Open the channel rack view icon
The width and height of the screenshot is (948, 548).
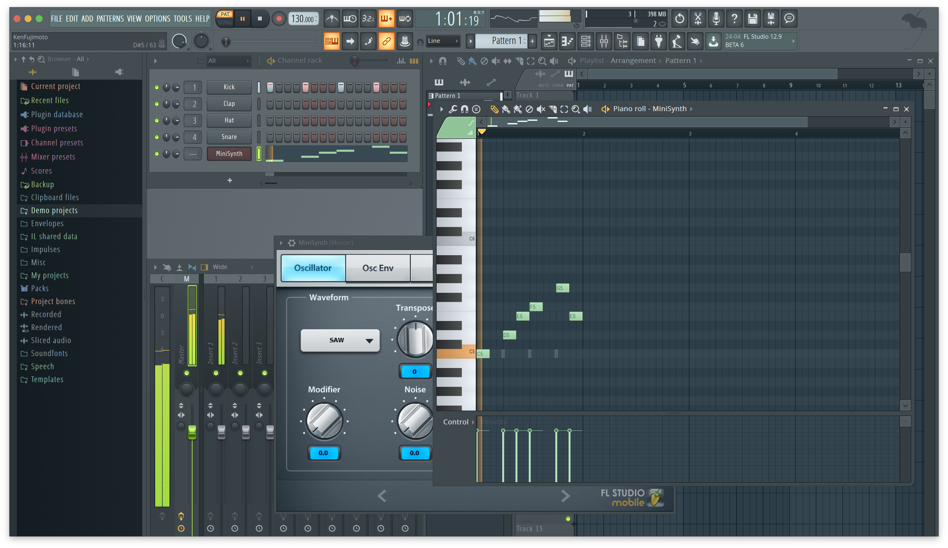(586, 41)
